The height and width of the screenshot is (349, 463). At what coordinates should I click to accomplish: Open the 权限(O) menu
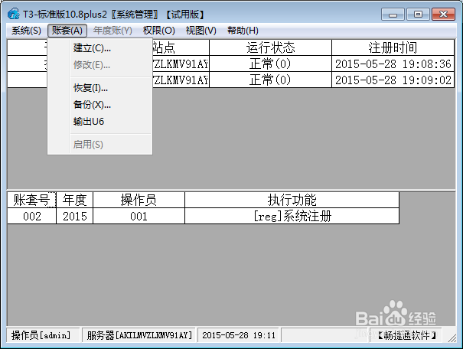click(x=159, y=31)
